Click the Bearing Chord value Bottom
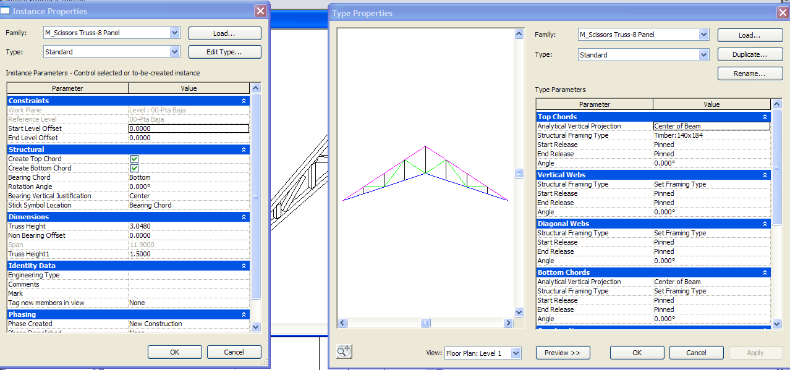 [x=189, y=177]
